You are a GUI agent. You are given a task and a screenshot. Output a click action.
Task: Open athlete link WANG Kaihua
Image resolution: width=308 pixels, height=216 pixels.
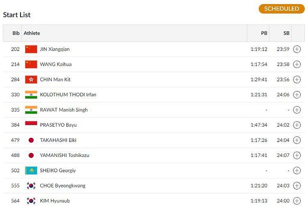pyautogui.click(x=56, y=64)
